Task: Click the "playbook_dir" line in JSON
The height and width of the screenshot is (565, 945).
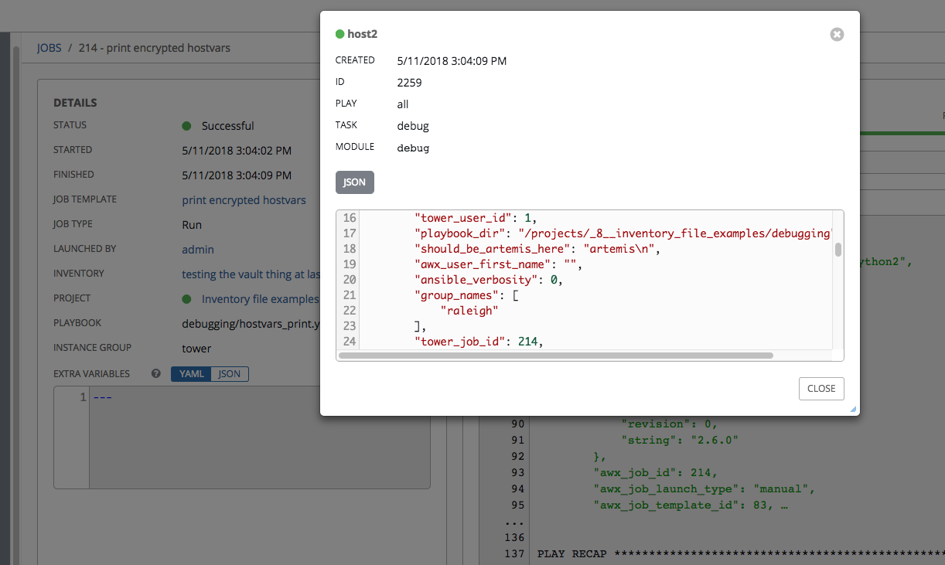Action: [x=623, y=233]
